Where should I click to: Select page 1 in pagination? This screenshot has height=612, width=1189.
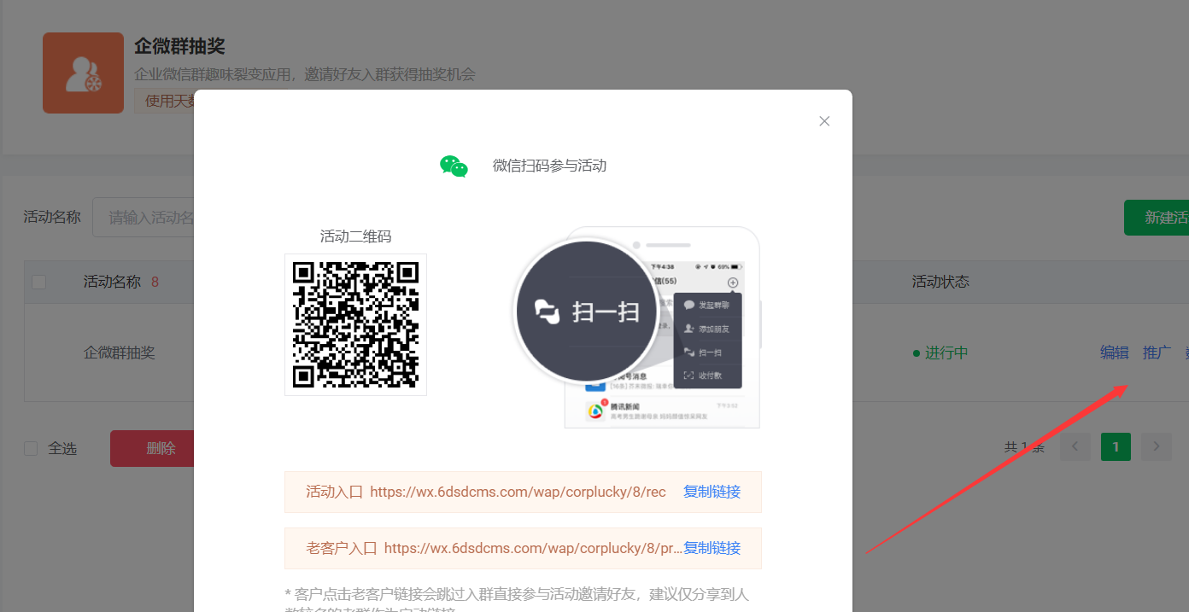(1116, 446)
